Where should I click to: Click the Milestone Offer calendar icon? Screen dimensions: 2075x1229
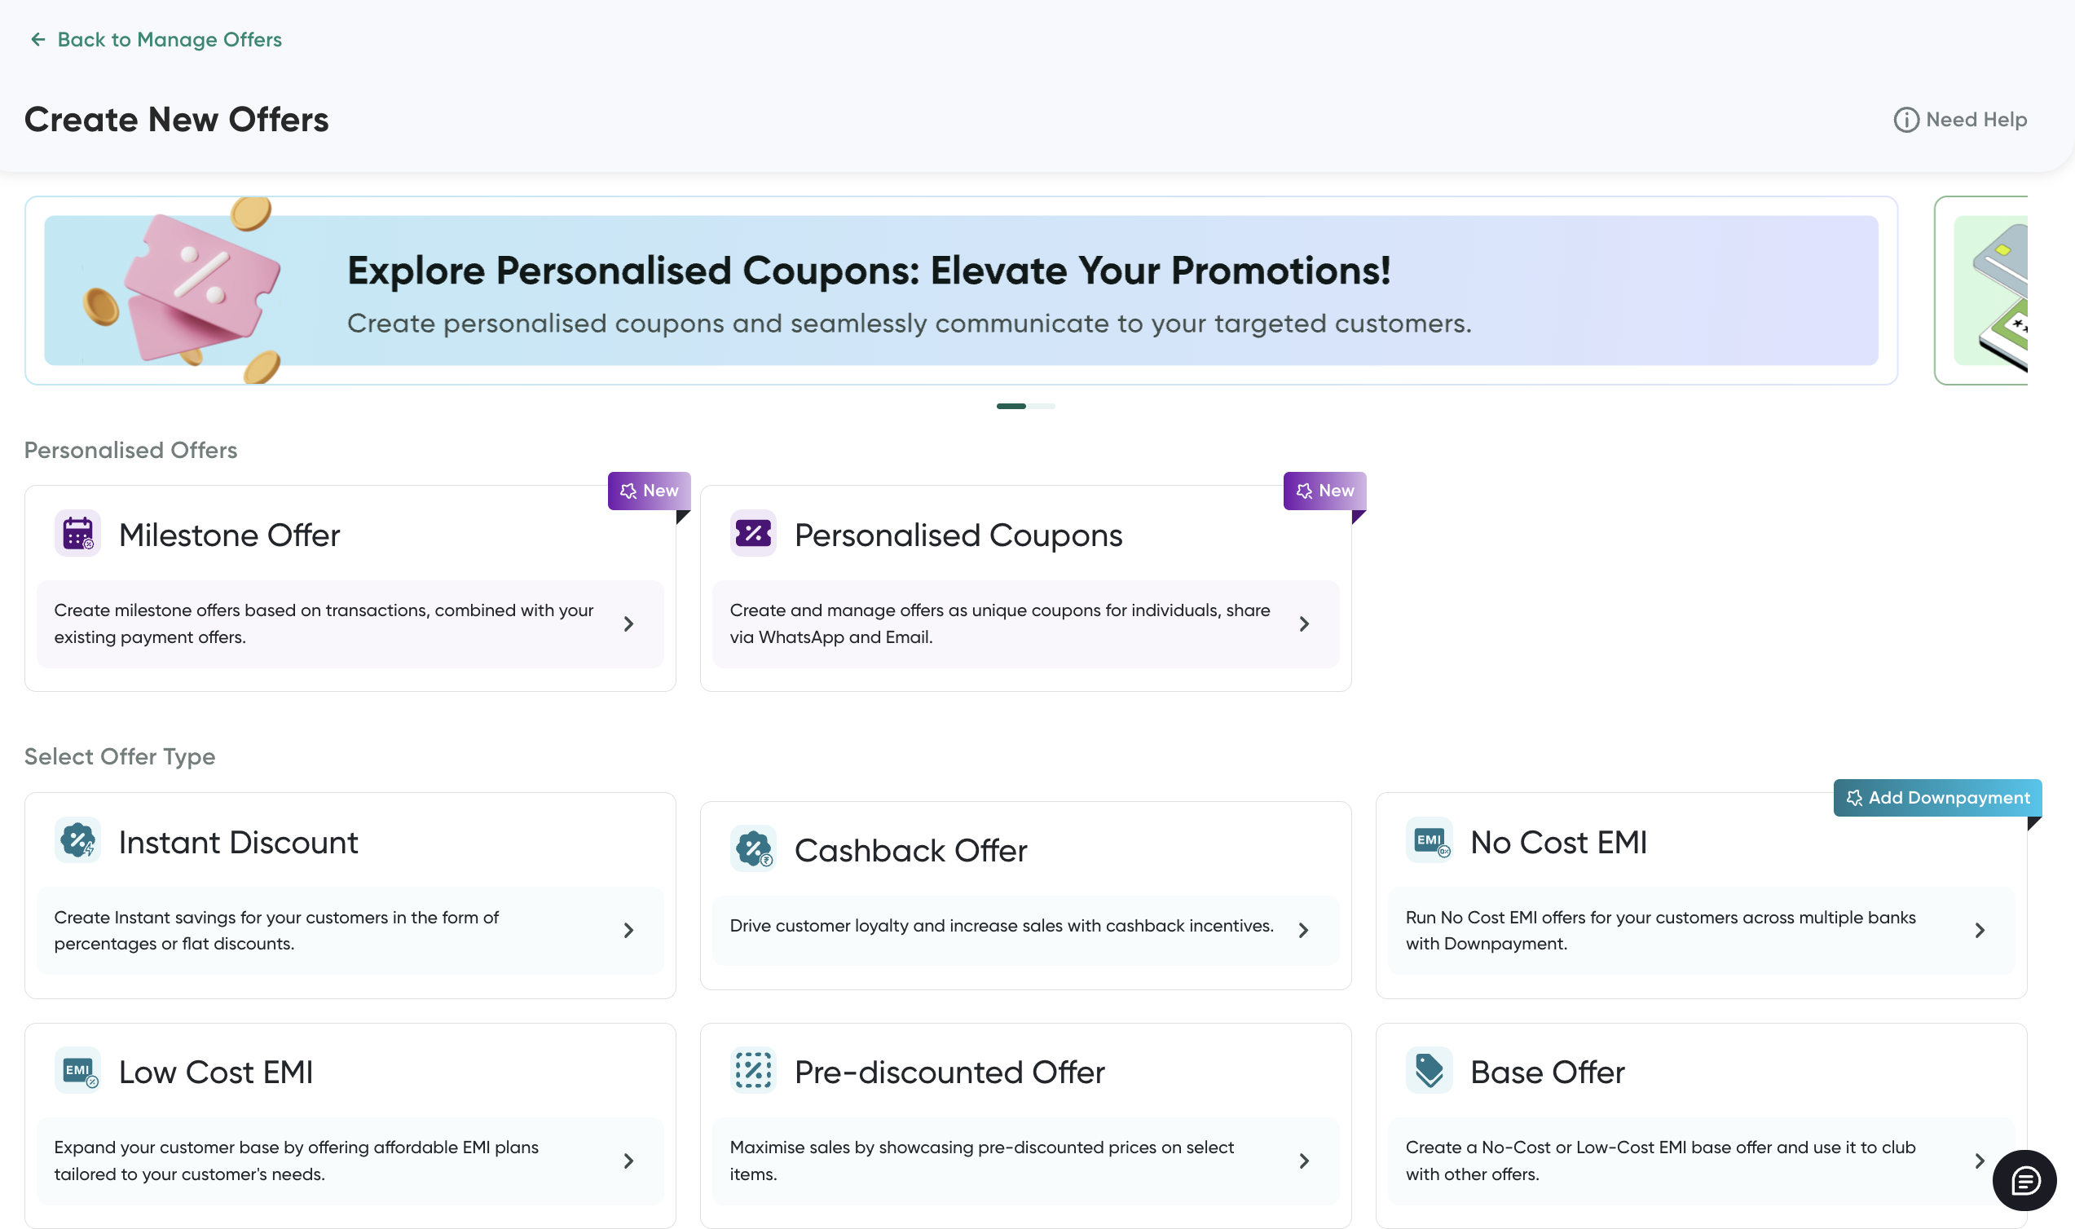point(78,533)
